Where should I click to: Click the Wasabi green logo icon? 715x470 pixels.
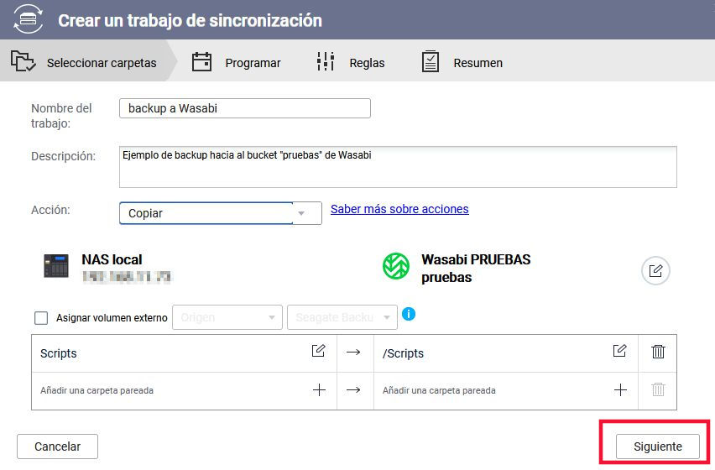[396, 267]
